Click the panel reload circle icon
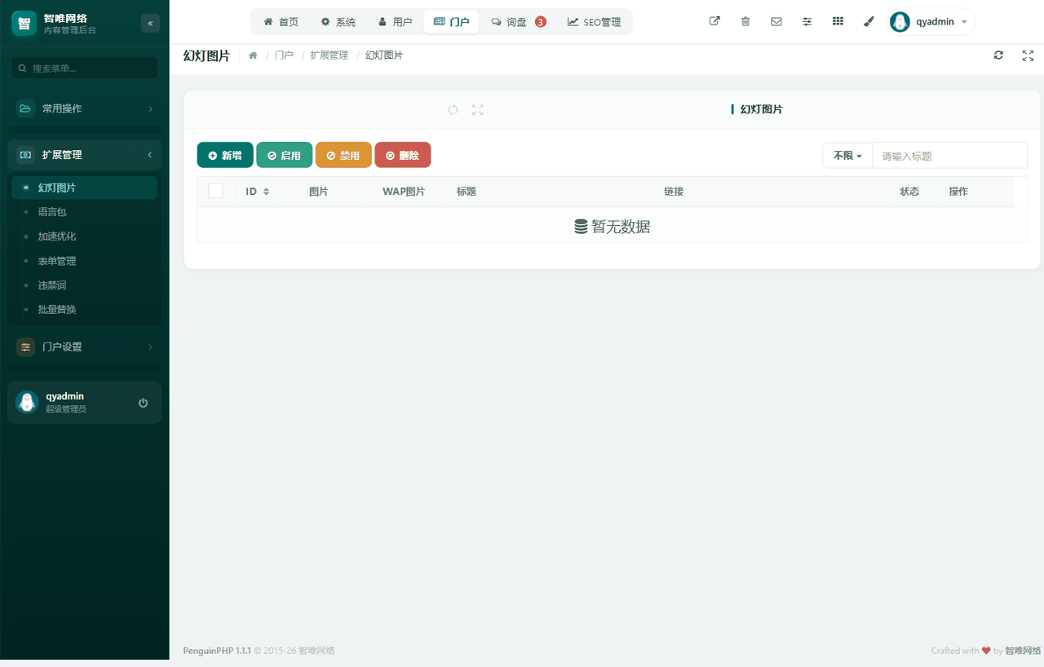The width and height of the screenshot is (1044, 667). click(453, 110)
